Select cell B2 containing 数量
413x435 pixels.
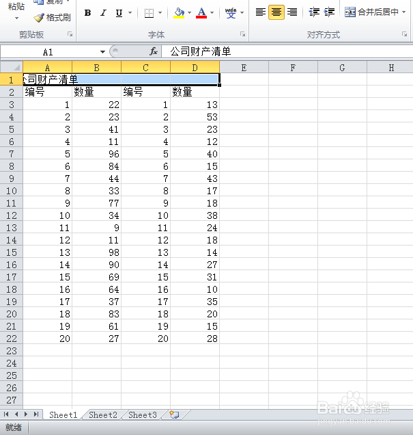tap(97, 92)
